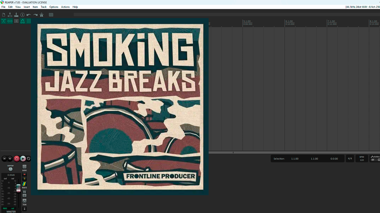
Task: Click the master 0.00dB volume readout
Action: click(11, 175)
